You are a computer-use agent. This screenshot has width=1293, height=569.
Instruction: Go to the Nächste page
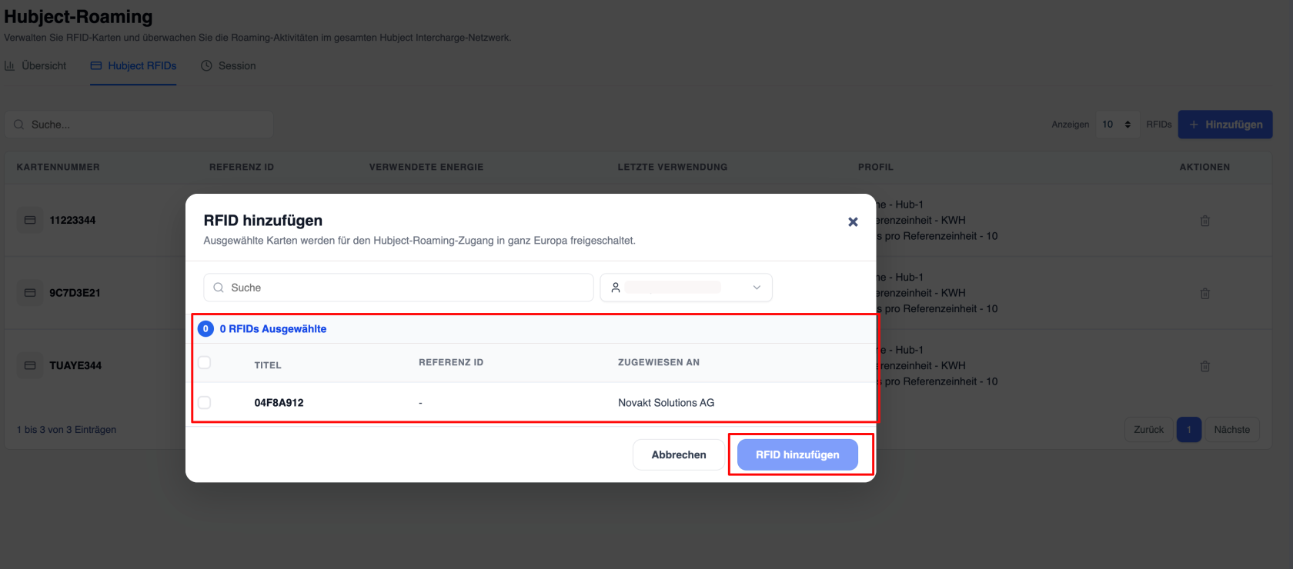pyautogui.click(x=1232, y=430)
